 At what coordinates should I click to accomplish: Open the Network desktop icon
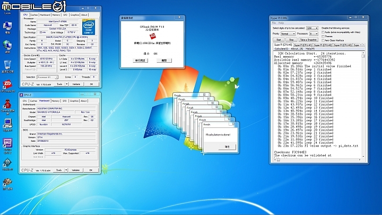click(7, 45)
